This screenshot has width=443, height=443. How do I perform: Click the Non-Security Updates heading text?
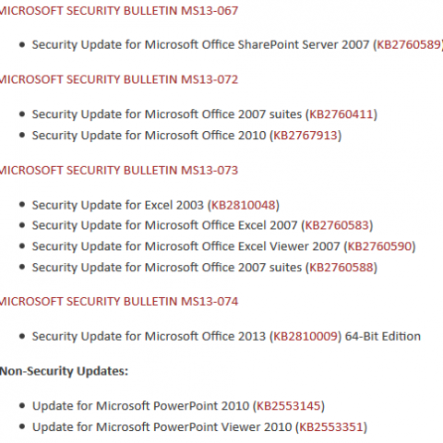click(x=64, y=371)
